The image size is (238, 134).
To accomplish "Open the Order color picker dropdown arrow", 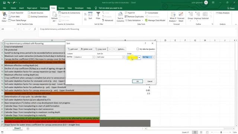I will click(x=139, y=57).
